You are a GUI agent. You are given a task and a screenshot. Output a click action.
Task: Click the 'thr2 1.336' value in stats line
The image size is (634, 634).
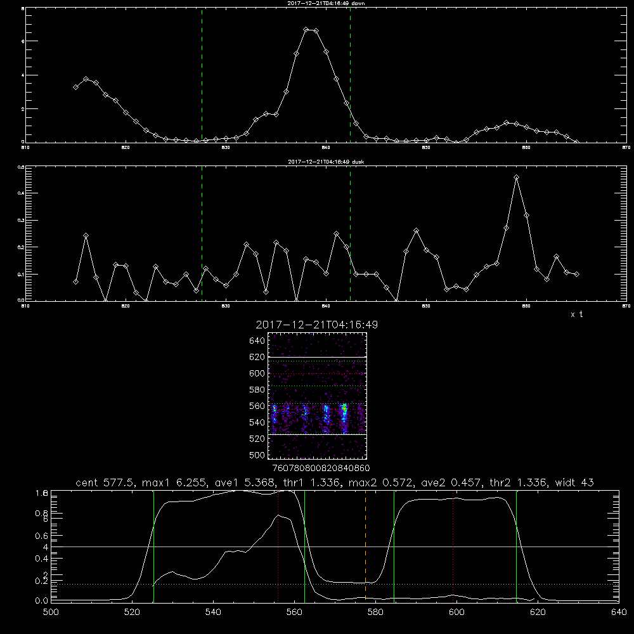tap(519, 482)
